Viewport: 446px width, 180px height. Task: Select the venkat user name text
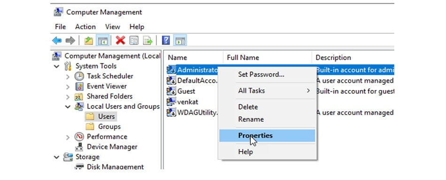tap(188, 102)
